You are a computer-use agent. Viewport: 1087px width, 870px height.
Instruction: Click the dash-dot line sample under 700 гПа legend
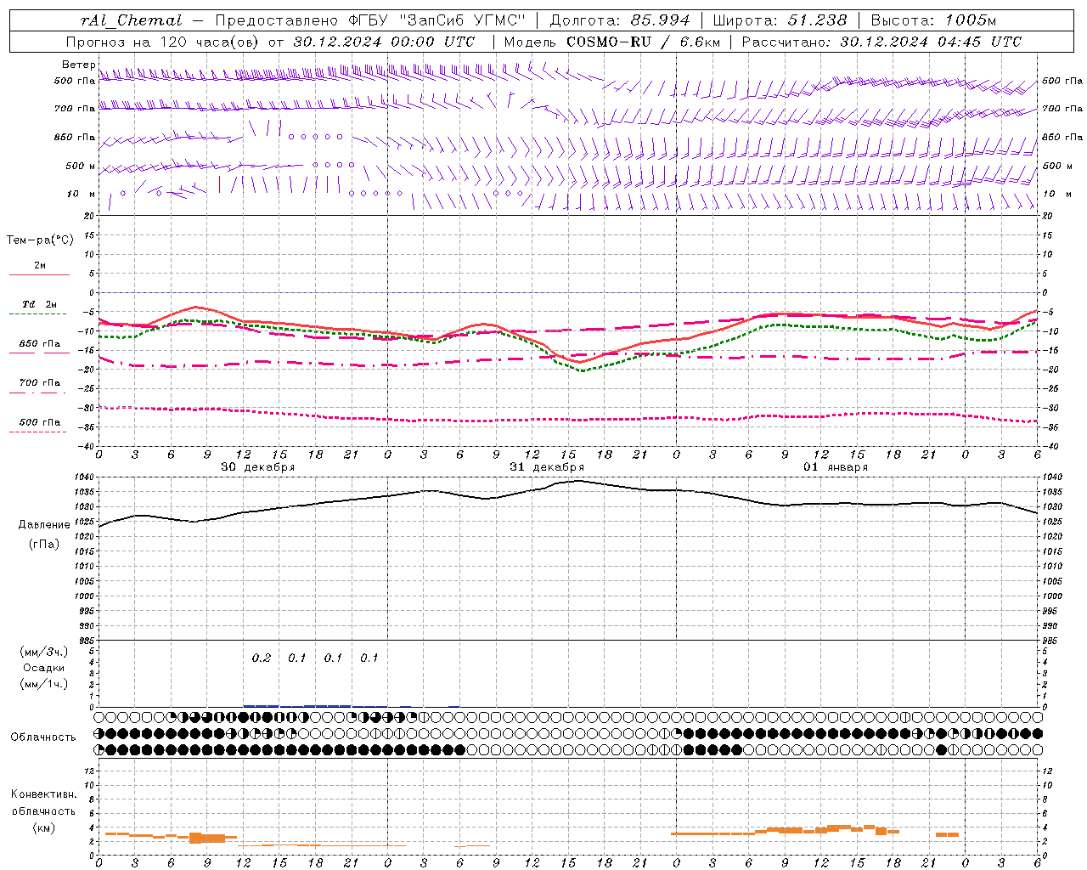pos(38,393)
